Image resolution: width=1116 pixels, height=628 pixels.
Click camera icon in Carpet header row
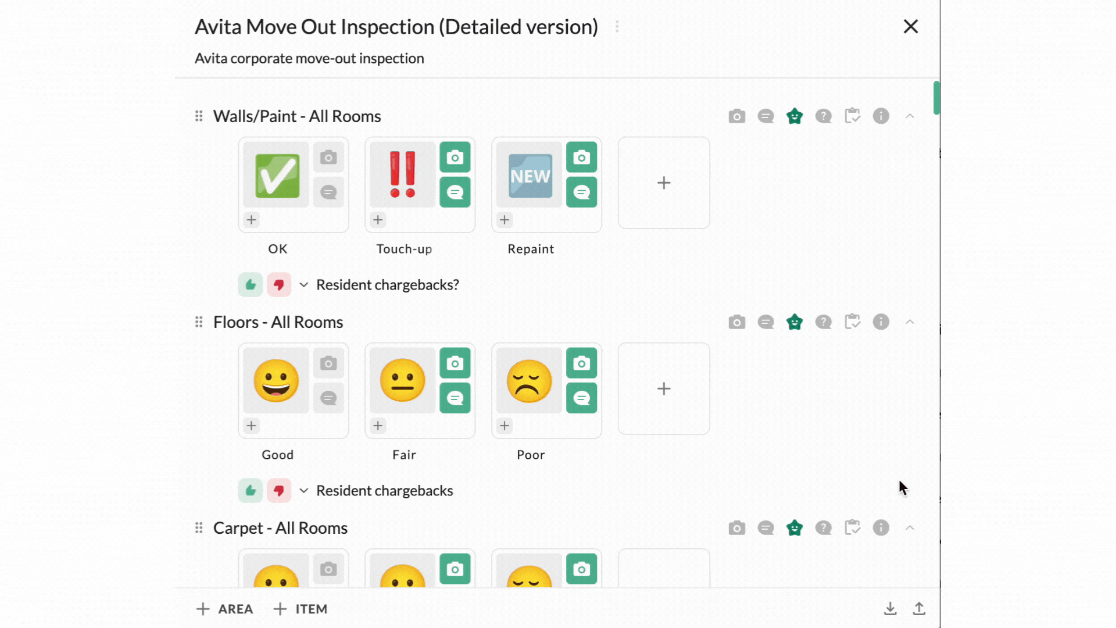pos(736,528)
